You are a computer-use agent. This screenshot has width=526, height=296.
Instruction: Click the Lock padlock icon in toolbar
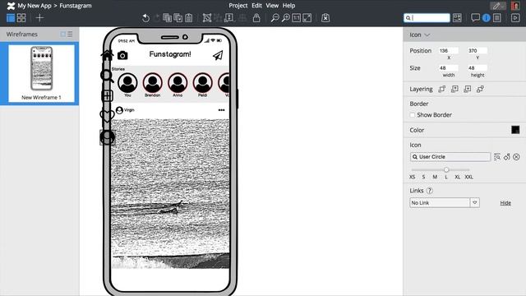pos(256,18)
